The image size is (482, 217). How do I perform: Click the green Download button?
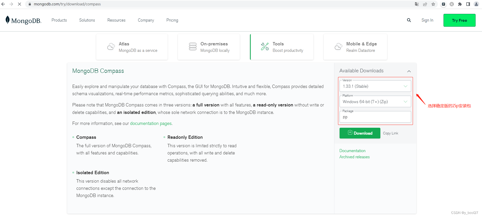coord(360,133)
